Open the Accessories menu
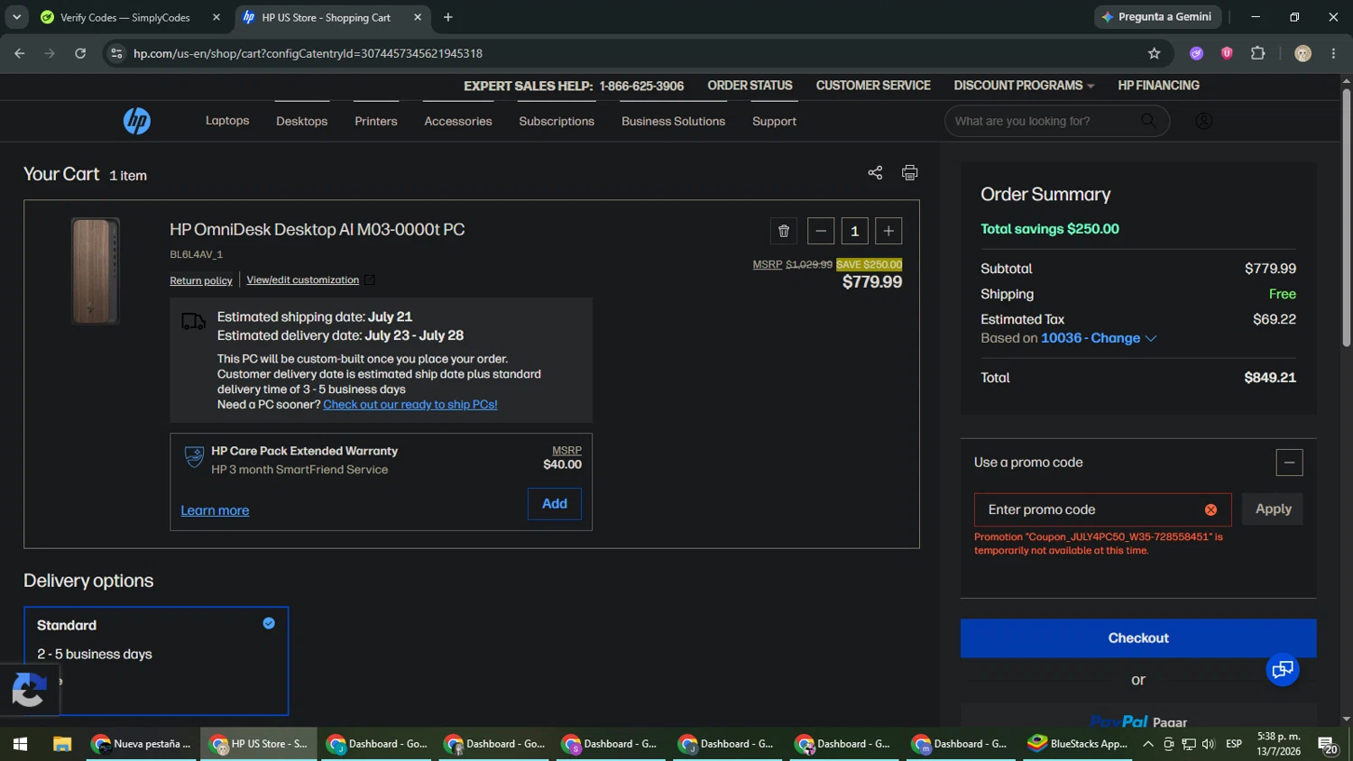The image size is (1353, 761). [x=458, y=121]
